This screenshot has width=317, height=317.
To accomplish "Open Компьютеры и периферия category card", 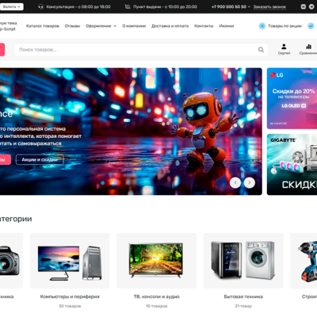I will click(70, 271).
